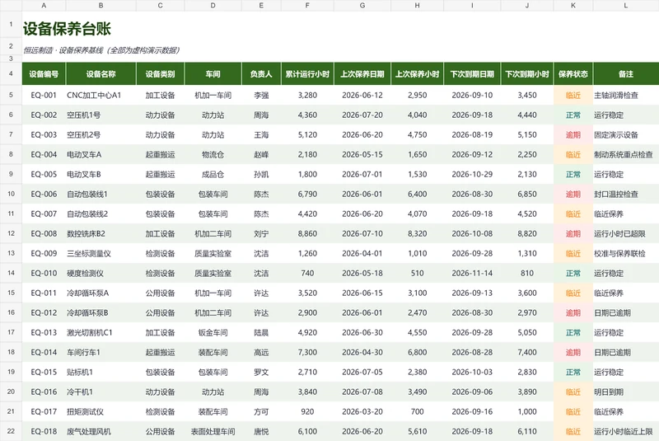Select cell 空压机1号
This screenshot has height=441, width=659.
(100, 115)
